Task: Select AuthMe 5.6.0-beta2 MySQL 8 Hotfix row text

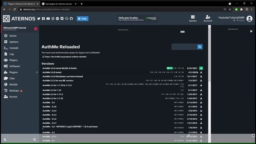Action: [60, 68]
